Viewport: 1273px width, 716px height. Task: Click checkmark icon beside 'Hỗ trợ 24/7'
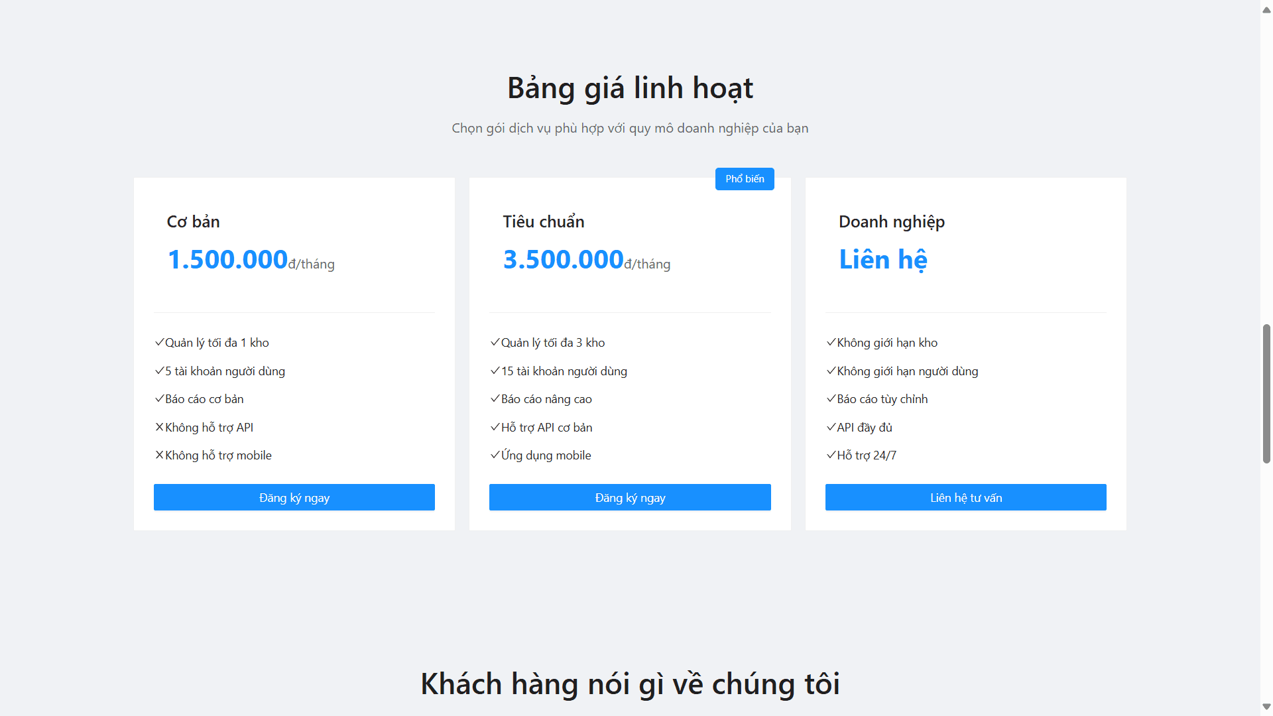(831, 455)
